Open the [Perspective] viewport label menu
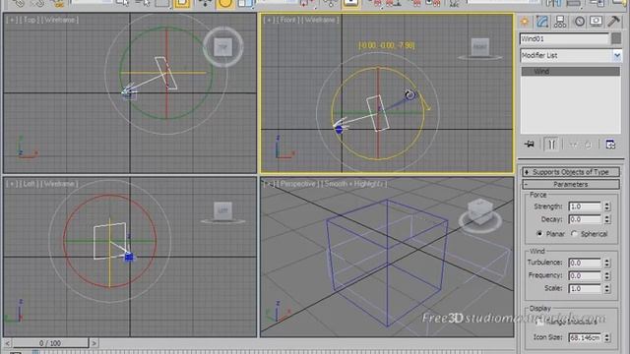 point(298,184)
